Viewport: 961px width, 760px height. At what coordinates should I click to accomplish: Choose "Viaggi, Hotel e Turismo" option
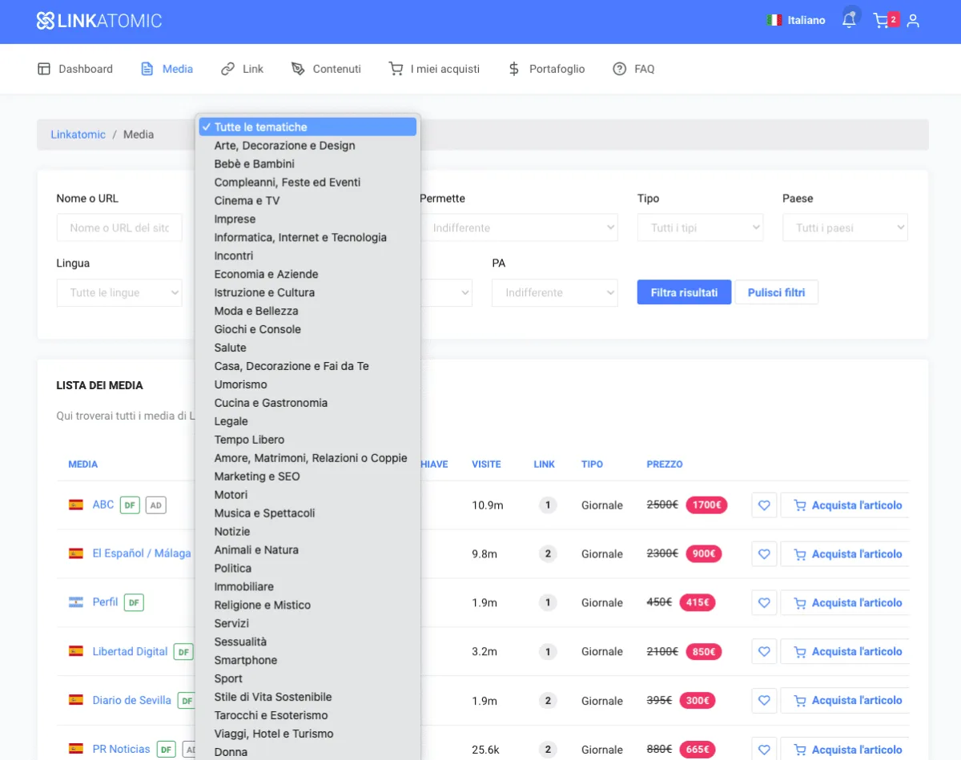pyautogui.click(x=274, y=734)
